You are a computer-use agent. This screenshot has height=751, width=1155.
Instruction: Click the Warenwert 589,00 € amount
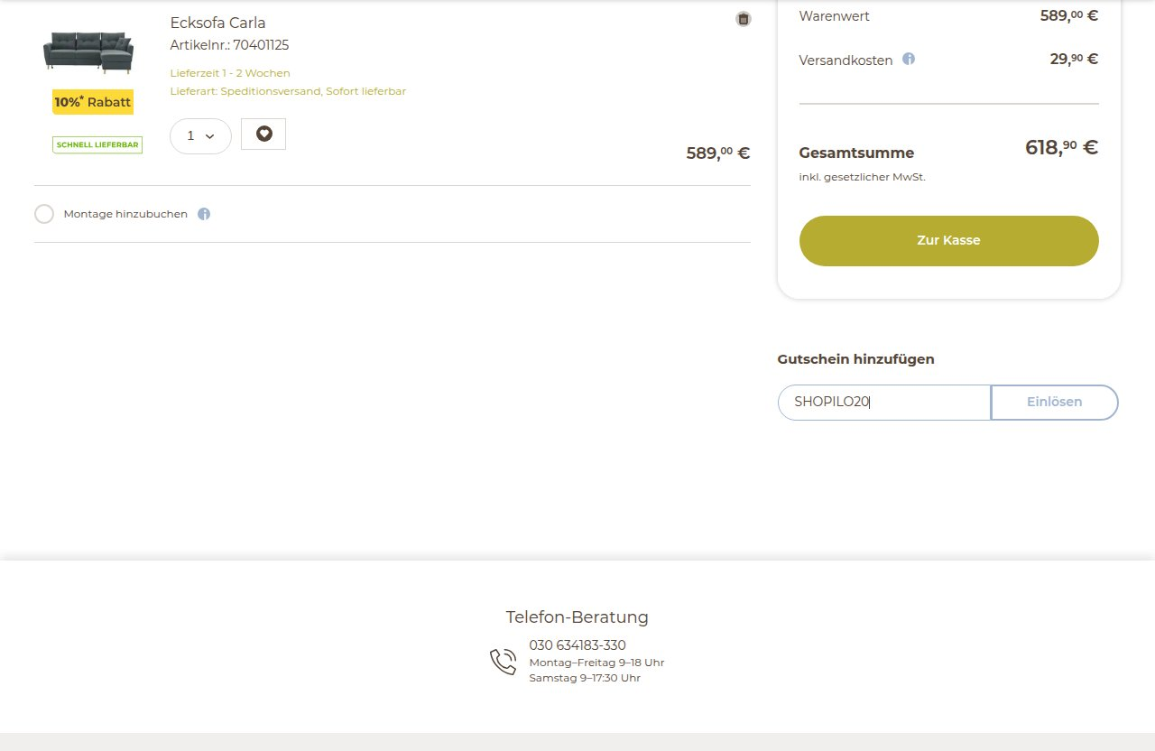click(x=1069, y=14)
